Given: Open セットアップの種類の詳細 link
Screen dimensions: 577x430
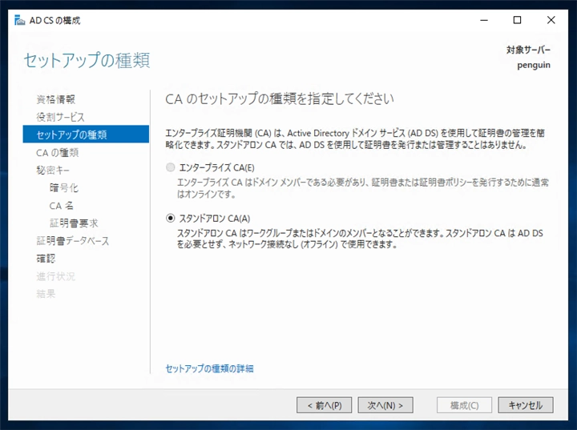Looking at the screenshot, I should pos(209,368).
